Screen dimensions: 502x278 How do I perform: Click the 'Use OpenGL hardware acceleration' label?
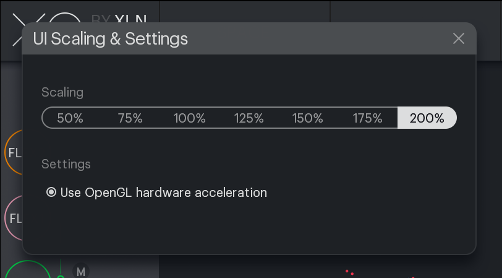coord(164,193)
